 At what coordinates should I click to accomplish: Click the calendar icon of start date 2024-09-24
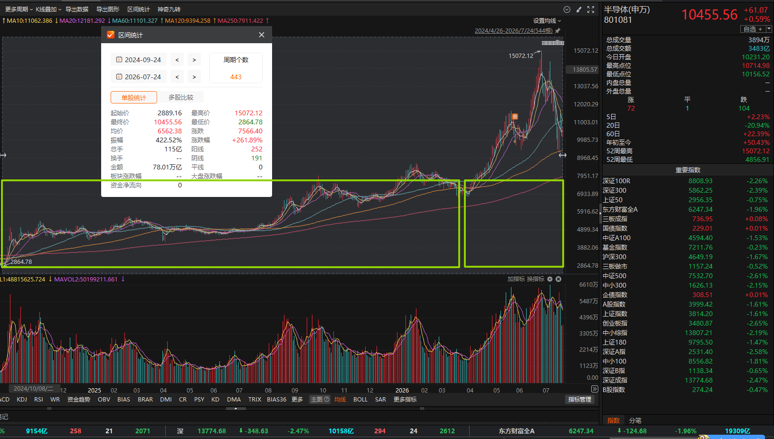click(119, 60)
